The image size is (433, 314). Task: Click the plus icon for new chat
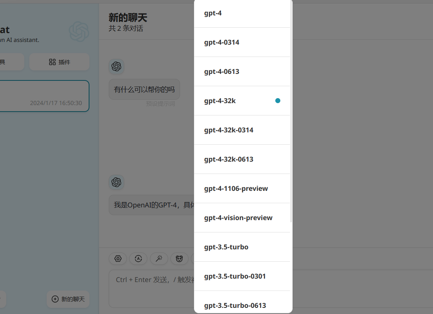point(55,299)
